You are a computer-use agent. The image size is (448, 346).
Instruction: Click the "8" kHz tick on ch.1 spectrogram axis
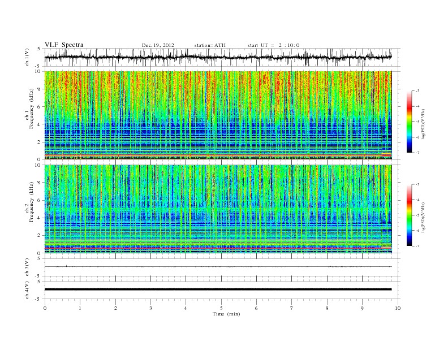[40, 89]
